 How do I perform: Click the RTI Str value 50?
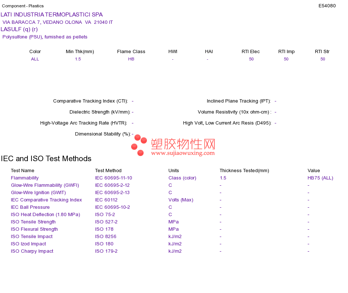(323, 59)
